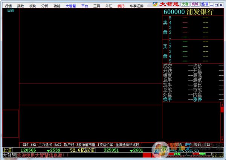Switch to the 散户线 indicator tab
The image size is (226, 160).
click(69, 145)
